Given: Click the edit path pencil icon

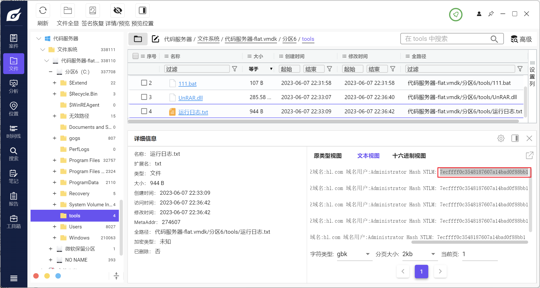Looking at the screenshot, I should (155, 39).
